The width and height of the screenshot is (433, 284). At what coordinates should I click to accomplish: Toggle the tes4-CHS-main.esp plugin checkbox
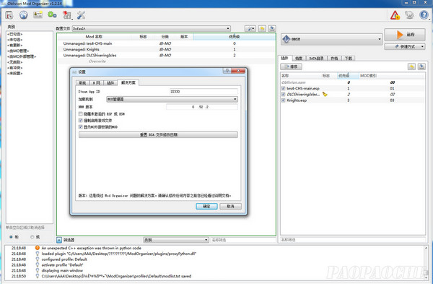tap(283, 88)
